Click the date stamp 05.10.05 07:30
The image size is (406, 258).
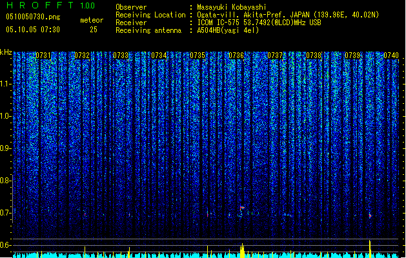click(x=33, y=30)
